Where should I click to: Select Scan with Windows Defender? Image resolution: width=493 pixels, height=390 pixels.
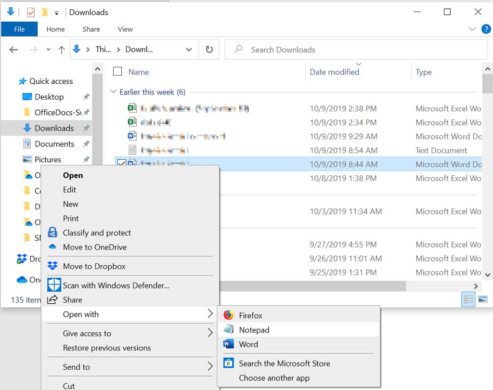click(x=130, y=285)
